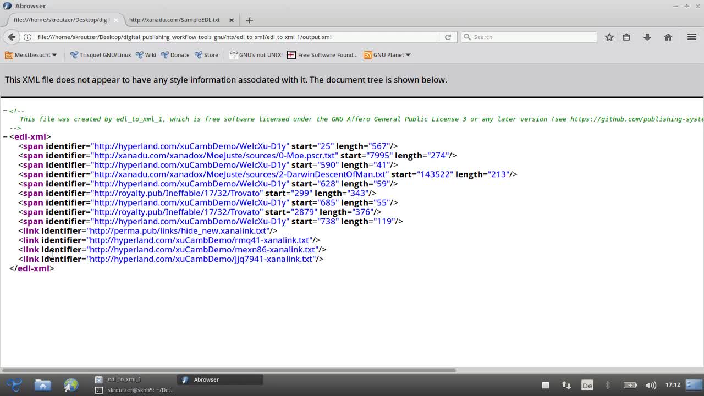Grab the horizontal scrollbar at the bottom
This screenshot has width=704, height=396.
[x=228, y=370]
